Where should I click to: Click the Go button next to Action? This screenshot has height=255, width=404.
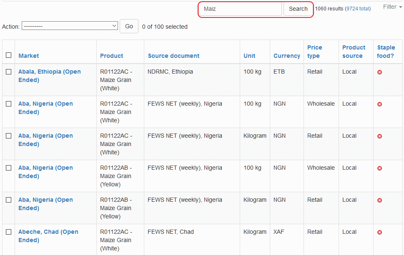[129, 26]
